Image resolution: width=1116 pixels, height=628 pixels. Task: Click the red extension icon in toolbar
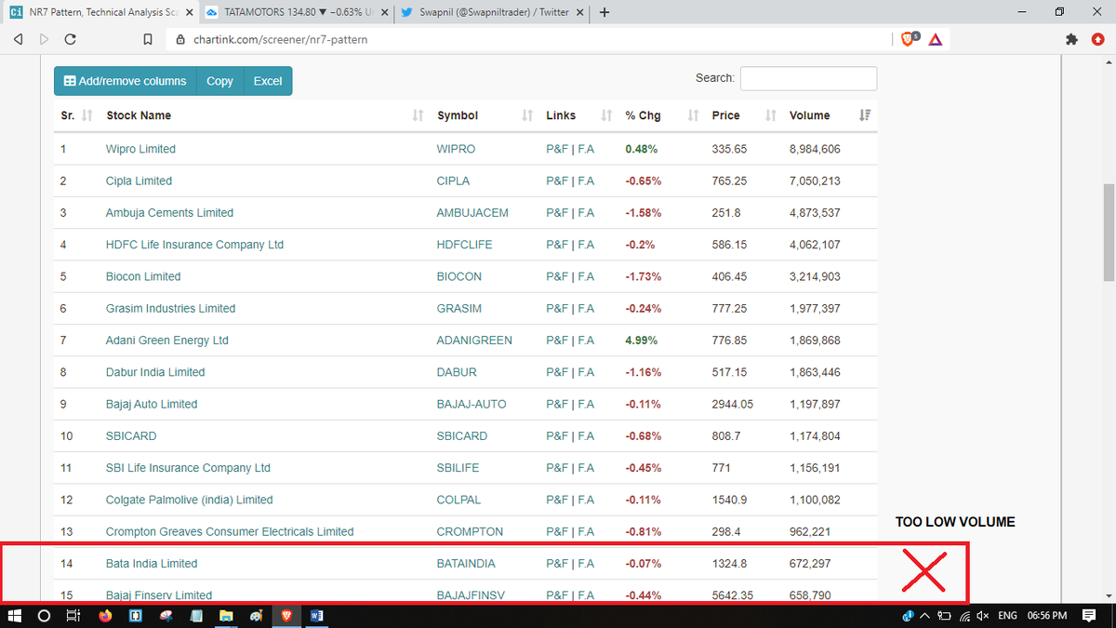[1097, 39]
